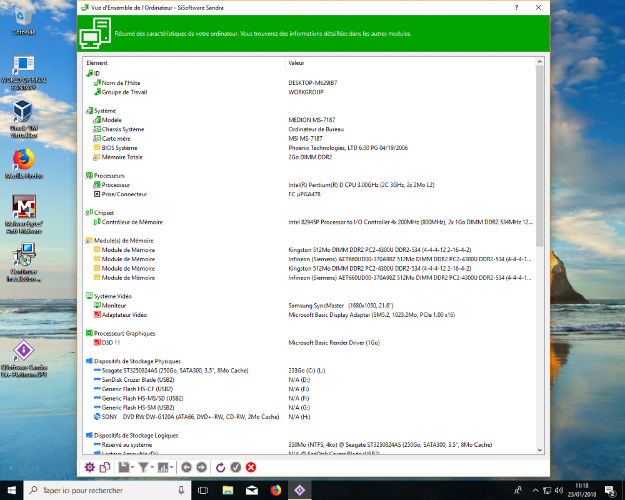Open the save floppy disk dropdown
This screenshot has height=500, width=625.
126,467
